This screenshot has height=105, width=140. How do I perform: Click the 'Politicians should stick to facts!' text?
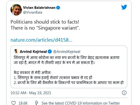[45, 22]
